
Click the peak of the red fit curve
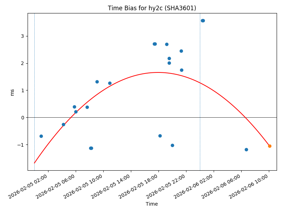point(157,72)
